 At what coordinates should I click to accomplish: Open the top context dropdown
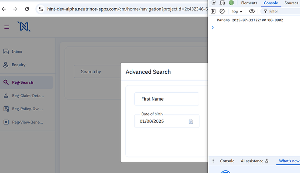(237, 11)
